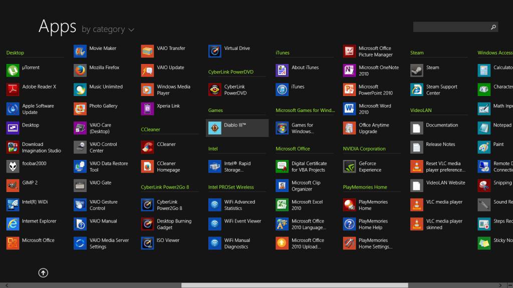513x288 pixels.
Task: Click the search magnifier button
Action: pyautogui.click(x=493, y=27)
